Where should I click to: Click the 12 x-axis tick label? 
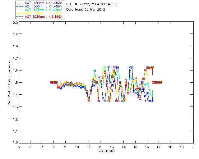100,147
